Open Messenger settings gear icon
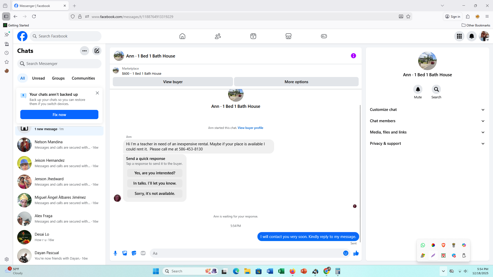 [x=7, y=259]
